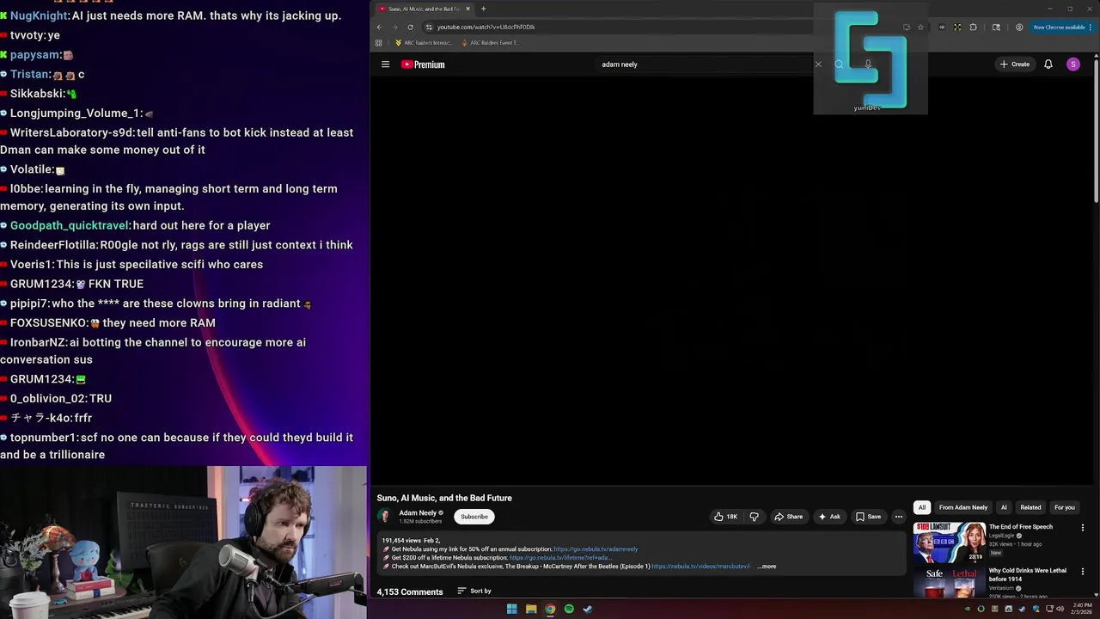
Task: Open Windows Start menu
Action: tap(511, 609)
